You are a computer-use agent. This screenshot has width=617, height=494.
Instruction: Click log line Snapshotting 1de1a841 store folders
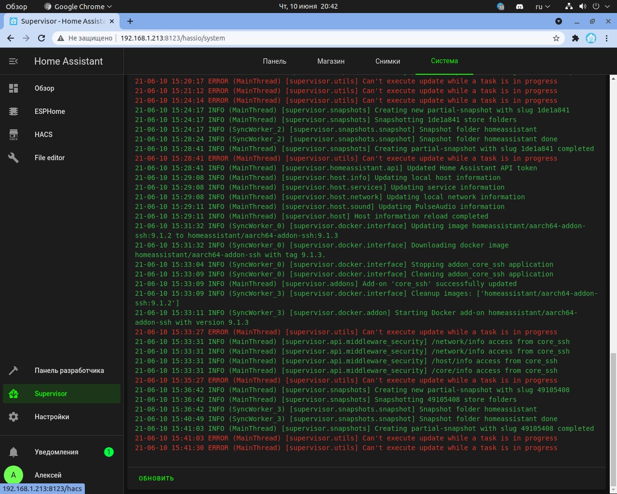point(326,120)
